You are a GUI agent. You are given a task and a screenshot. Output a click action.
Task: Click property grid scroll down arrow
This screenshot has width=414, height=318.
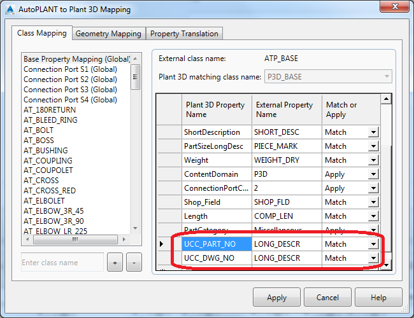(386, 265)
